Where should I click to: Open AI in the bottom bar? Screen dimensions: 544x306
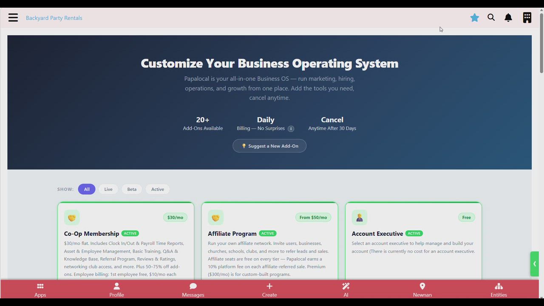[x=346, y=290]
